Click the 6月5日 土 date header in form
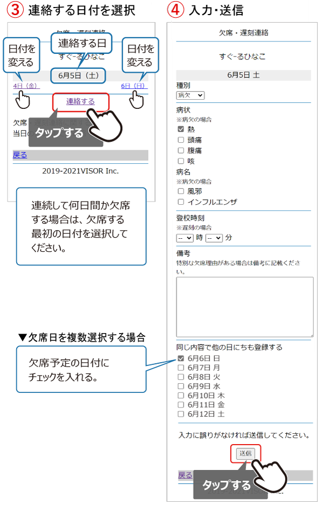 click(243, 75)
